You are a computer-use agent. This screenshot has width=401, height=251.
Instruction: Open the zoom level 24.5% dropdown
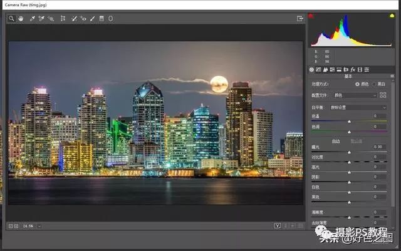coord(29,225)
